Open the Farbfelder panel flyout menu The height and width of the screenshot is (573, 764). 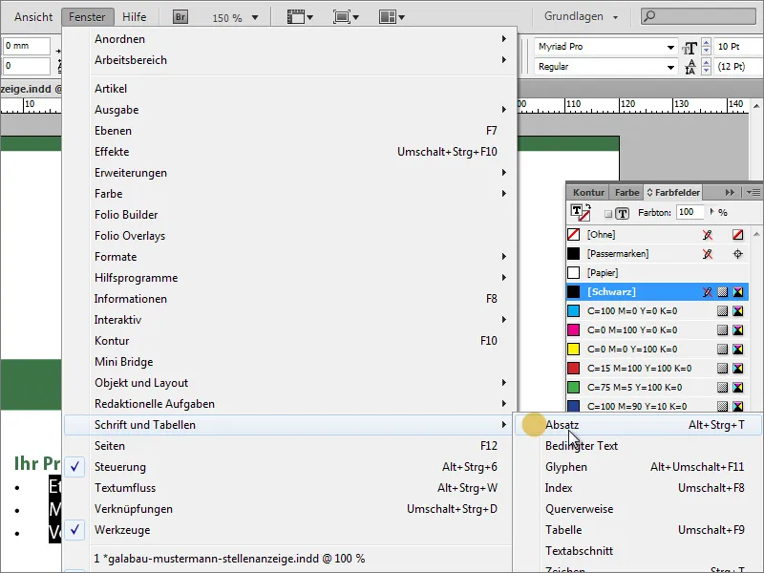tap(753, 193)
